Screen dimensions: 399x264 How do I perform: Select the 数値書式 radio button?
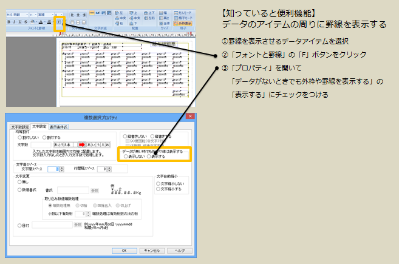point(19,190)
